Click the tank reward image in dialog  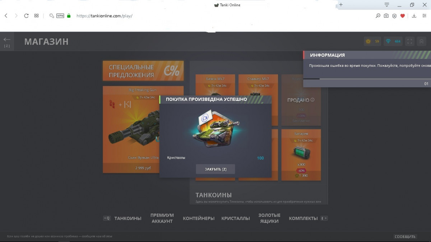point(215,130)
